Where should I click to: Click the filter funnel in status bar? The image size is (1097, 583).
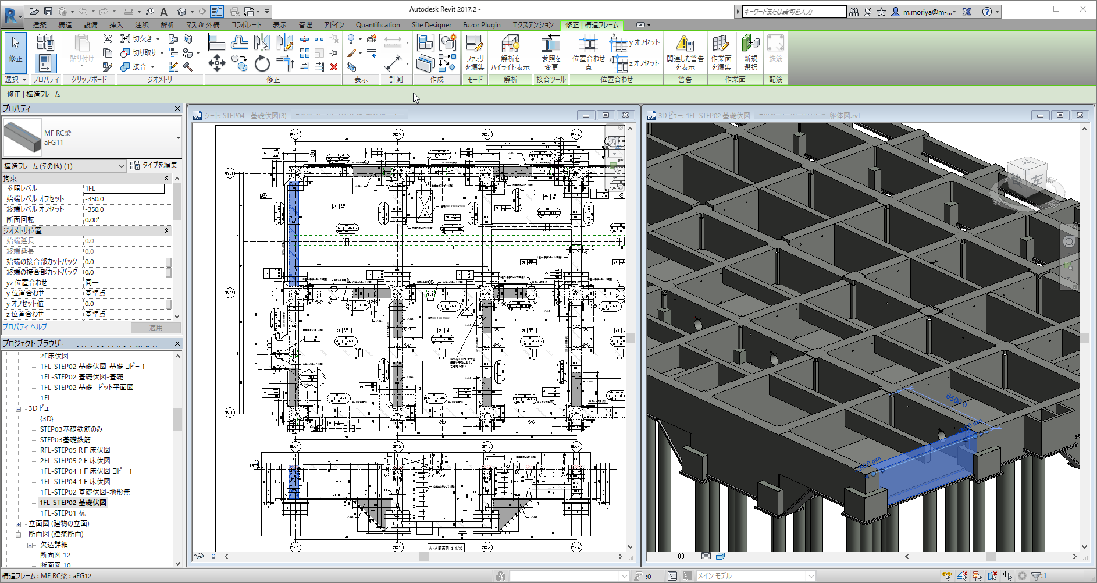tap(1037, 576)
